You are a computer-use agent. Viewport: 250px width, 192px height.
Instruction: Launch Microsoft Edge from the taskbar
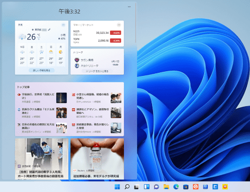(x=176, y=187)
